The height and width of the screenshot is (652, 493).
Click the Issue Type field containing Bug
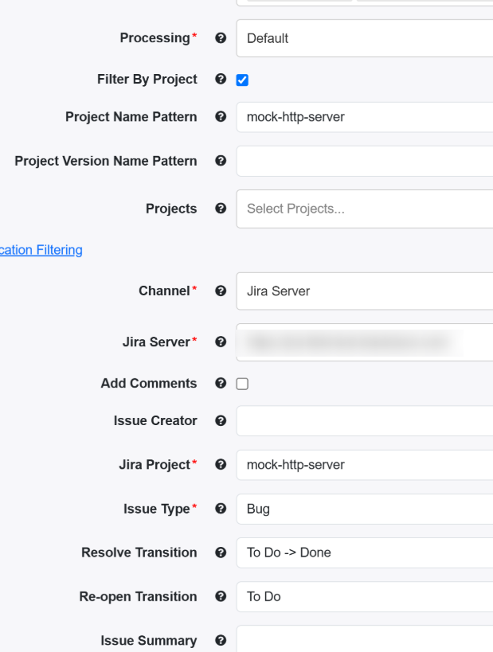click(x=365, y=509)
